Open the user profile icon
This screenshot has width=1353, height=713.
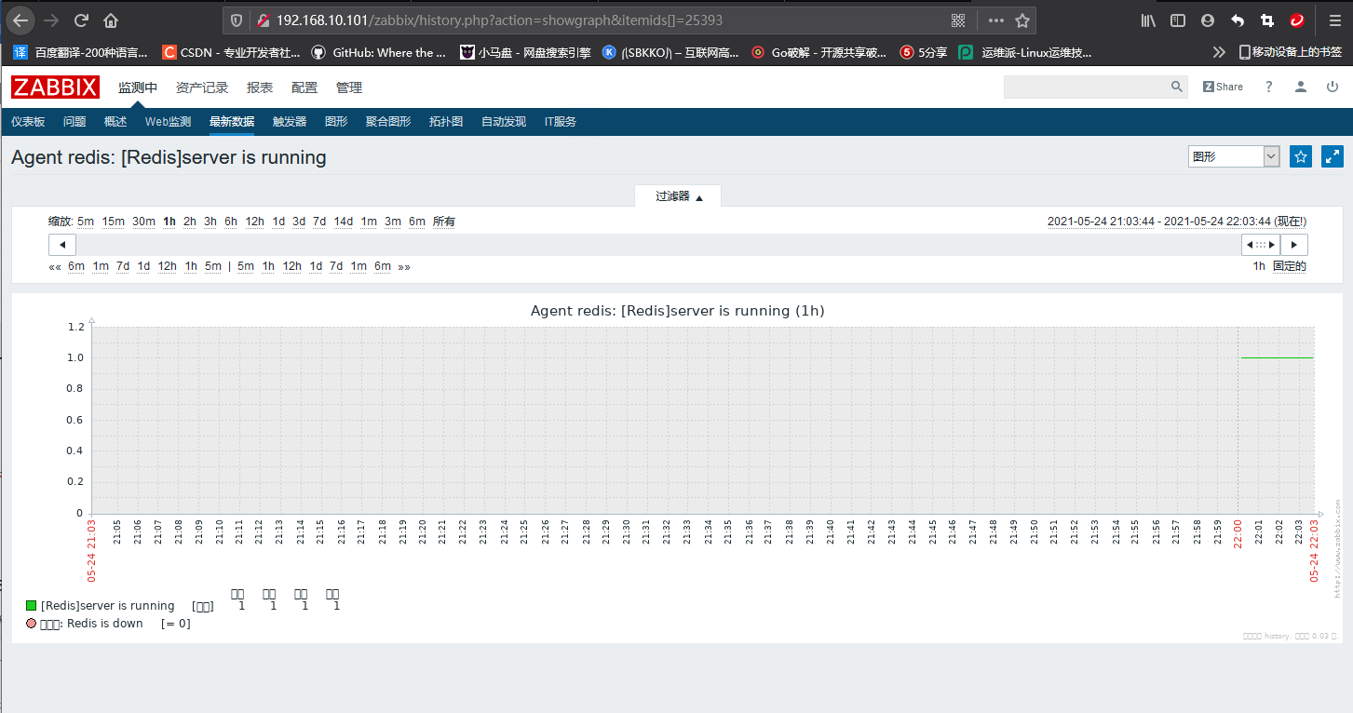coord(1301,87)
